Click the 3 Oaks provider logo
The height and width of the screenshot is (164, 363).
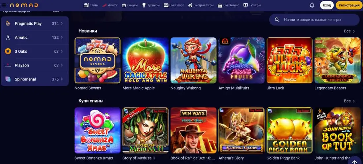coord(8,51)
